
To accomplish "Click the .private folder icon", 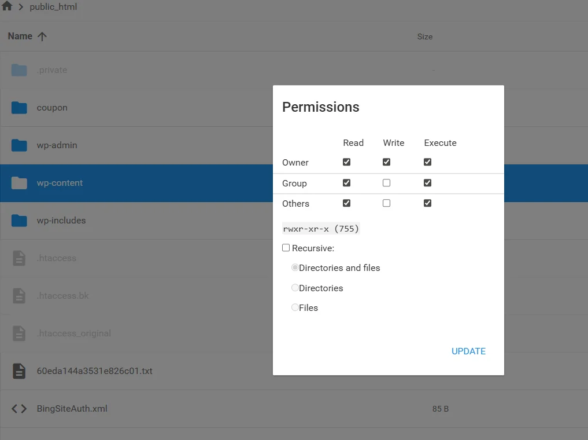I will pos(19,70).
